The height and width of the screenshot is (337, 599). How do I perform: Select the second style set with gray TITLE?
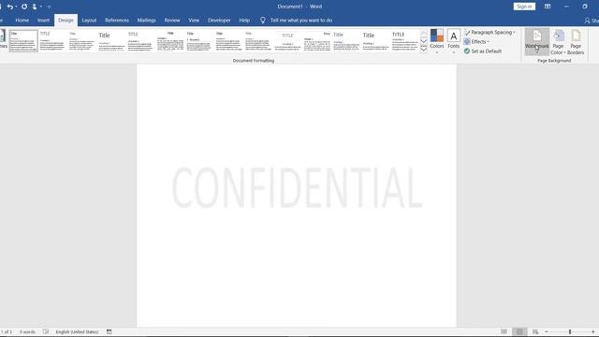click(52, 41)
